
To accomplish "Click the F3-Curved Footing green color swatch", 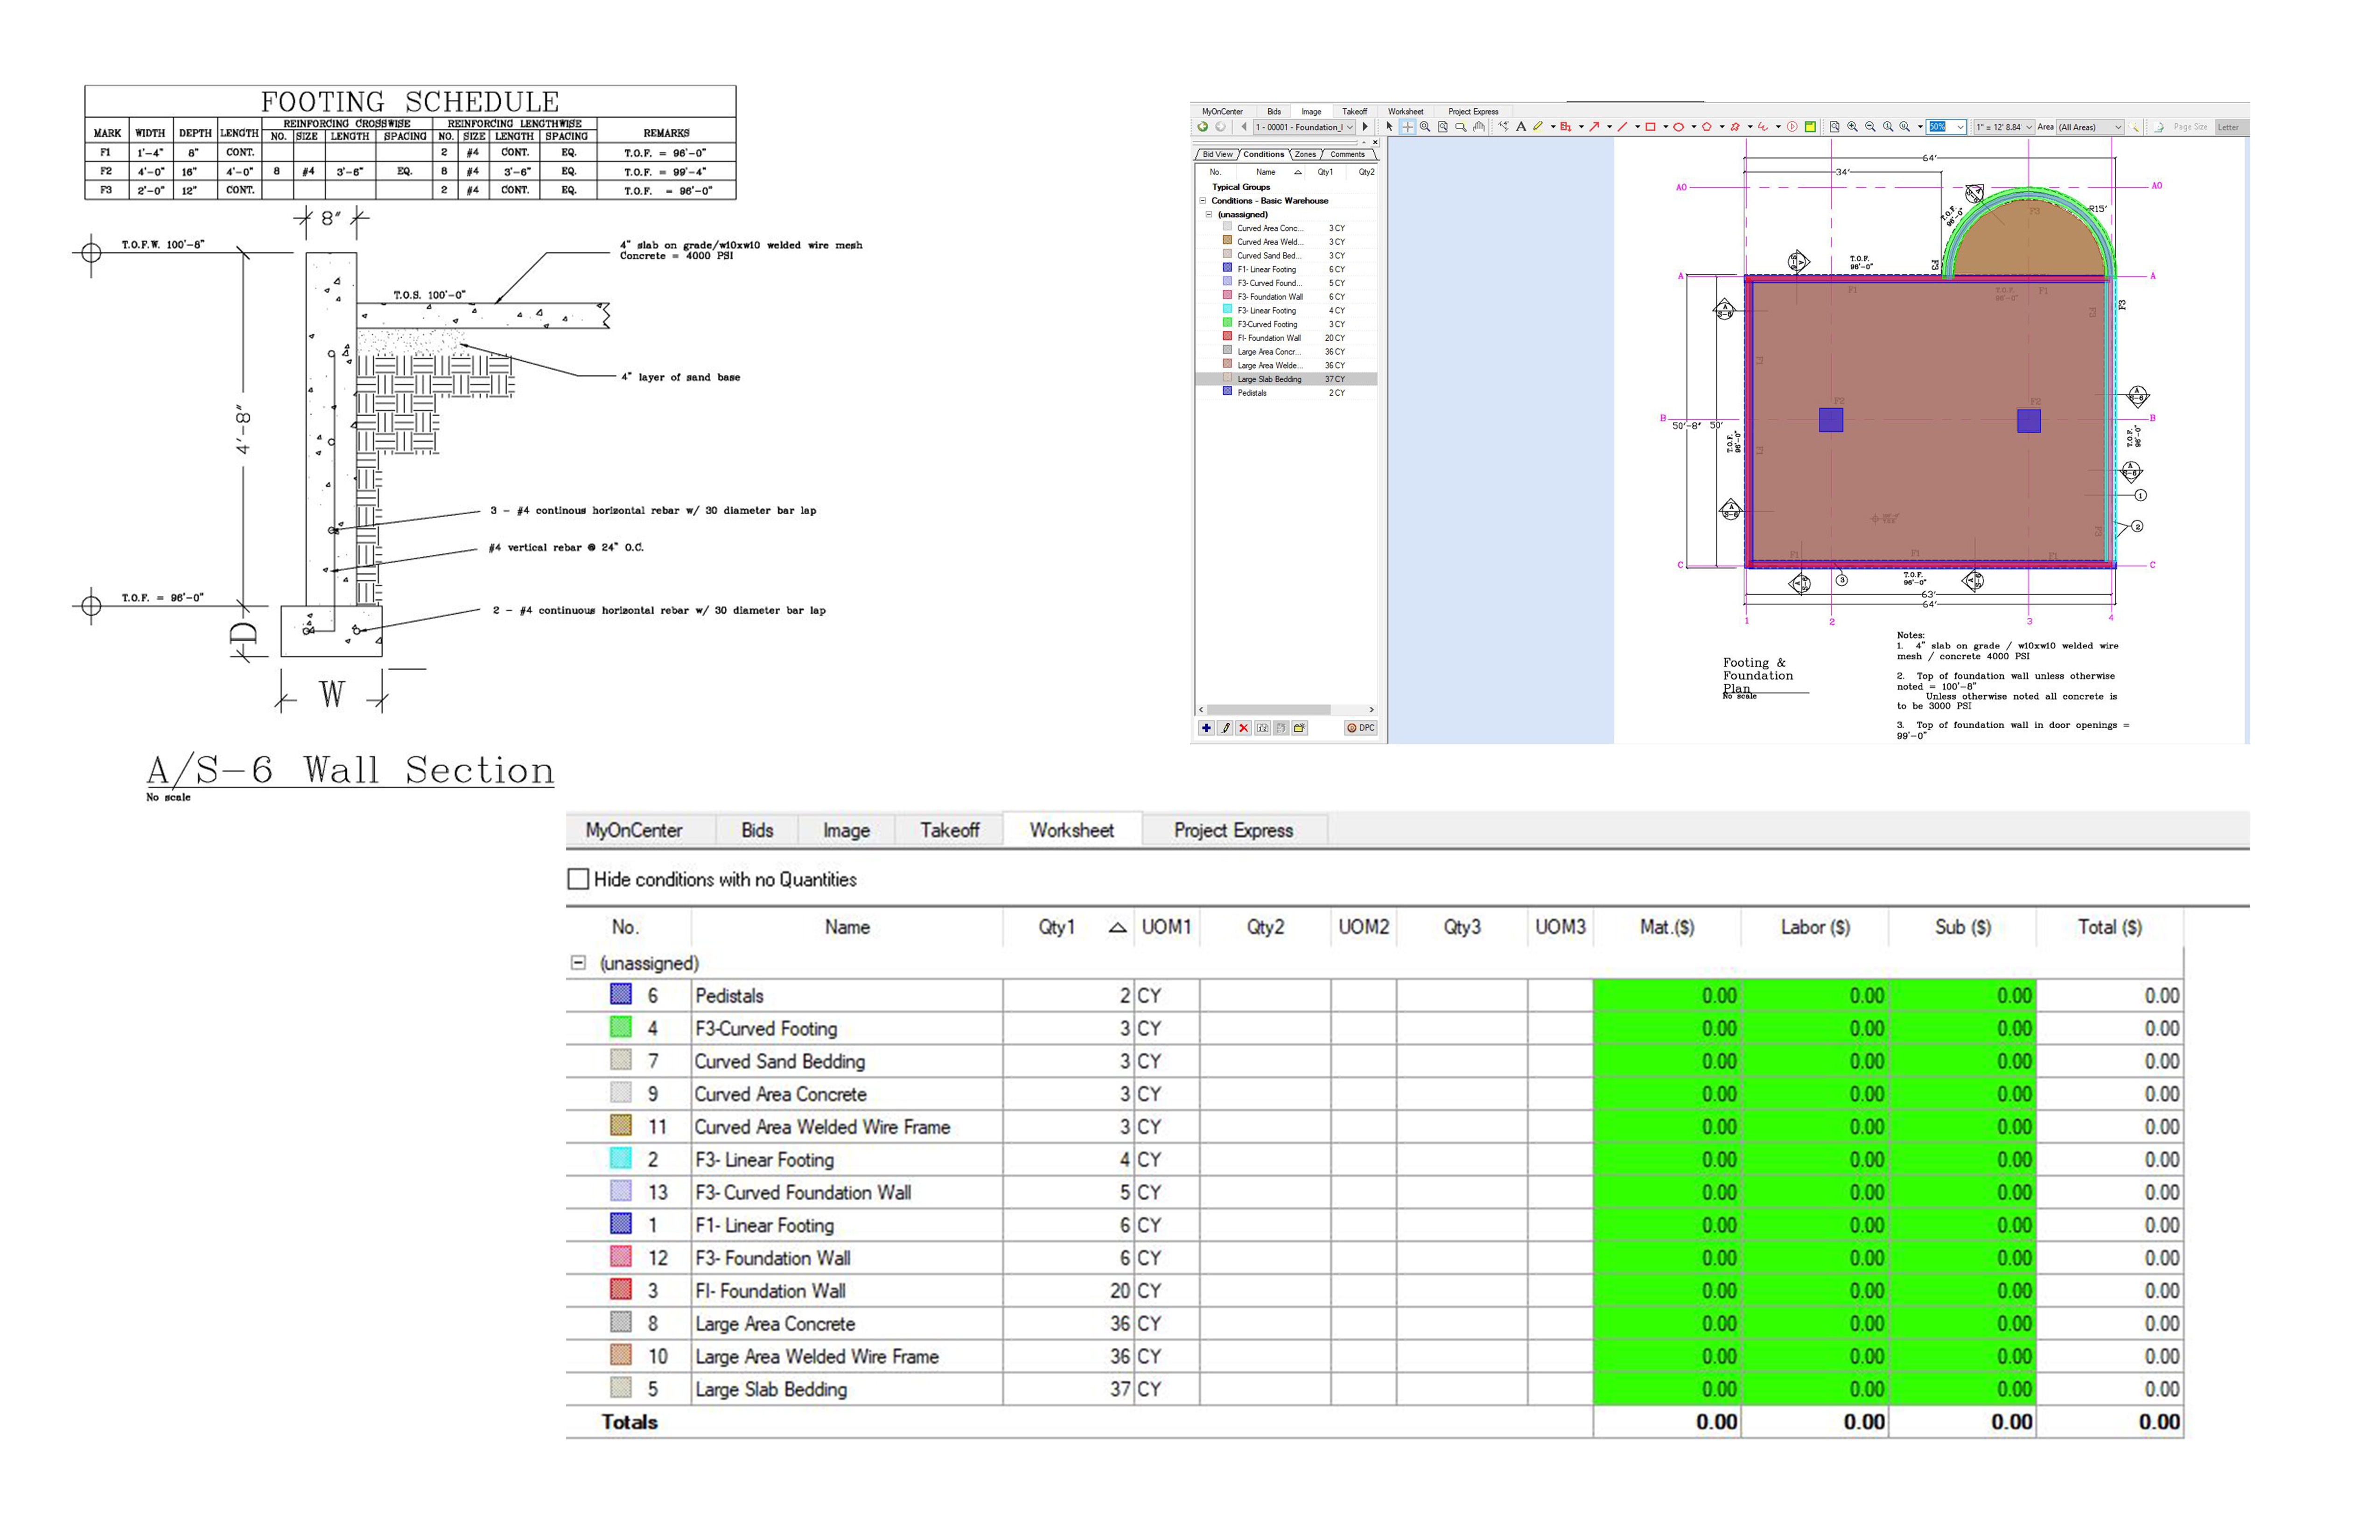I will [x=620, y=1028].
